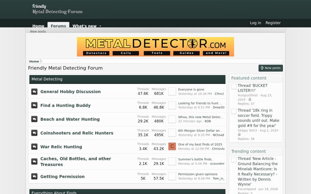Click the Find a Hunting Buddy forum icon
311x194 pixels.
pos(34,105)
